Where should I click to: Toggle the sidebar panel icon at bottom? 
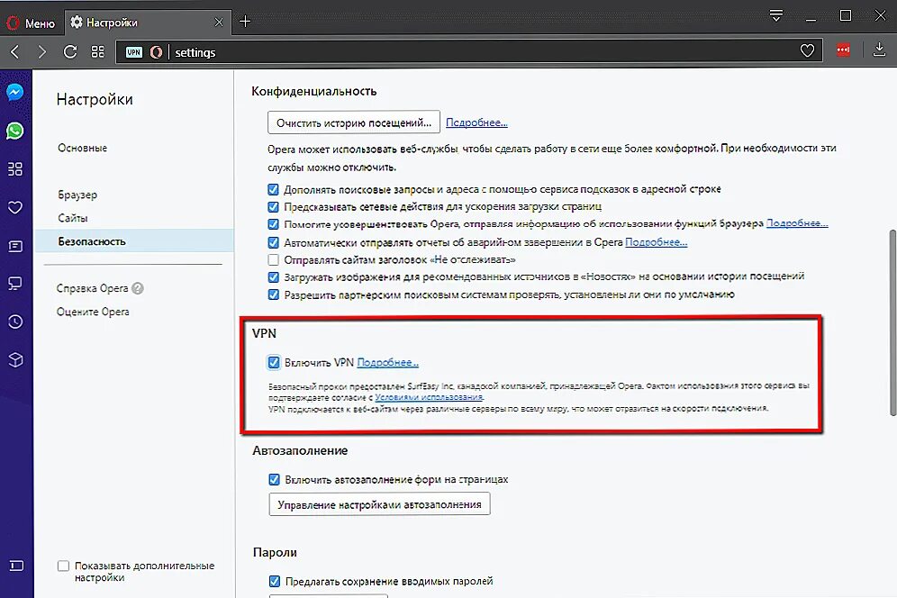pos(16,566)
